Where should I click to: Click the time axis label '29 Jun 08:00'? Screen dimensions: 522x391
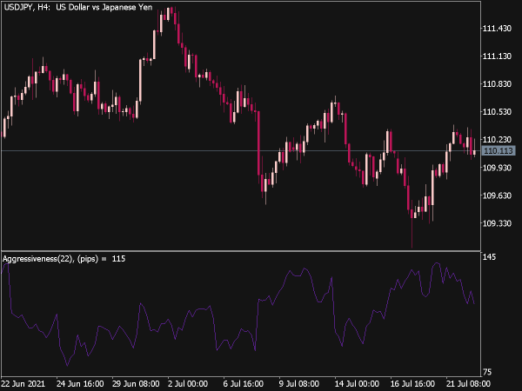pos(136,384)
